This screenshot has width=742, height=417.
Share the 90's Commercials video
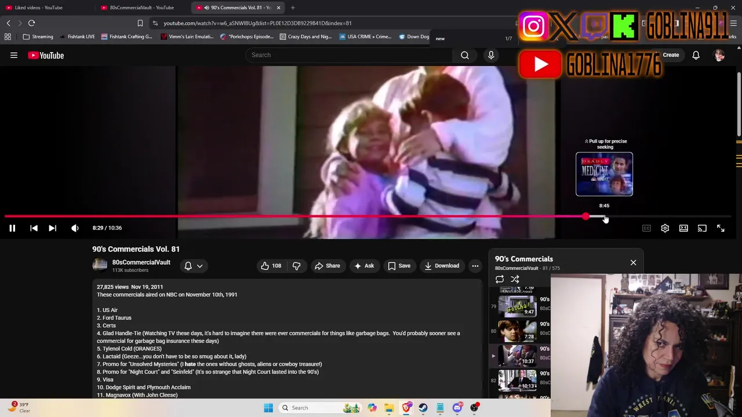tap(327, 266)
